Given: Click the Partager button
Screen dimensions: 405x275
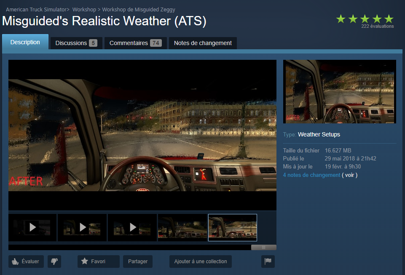Looking at the screenshot, I should click(138, 262).
